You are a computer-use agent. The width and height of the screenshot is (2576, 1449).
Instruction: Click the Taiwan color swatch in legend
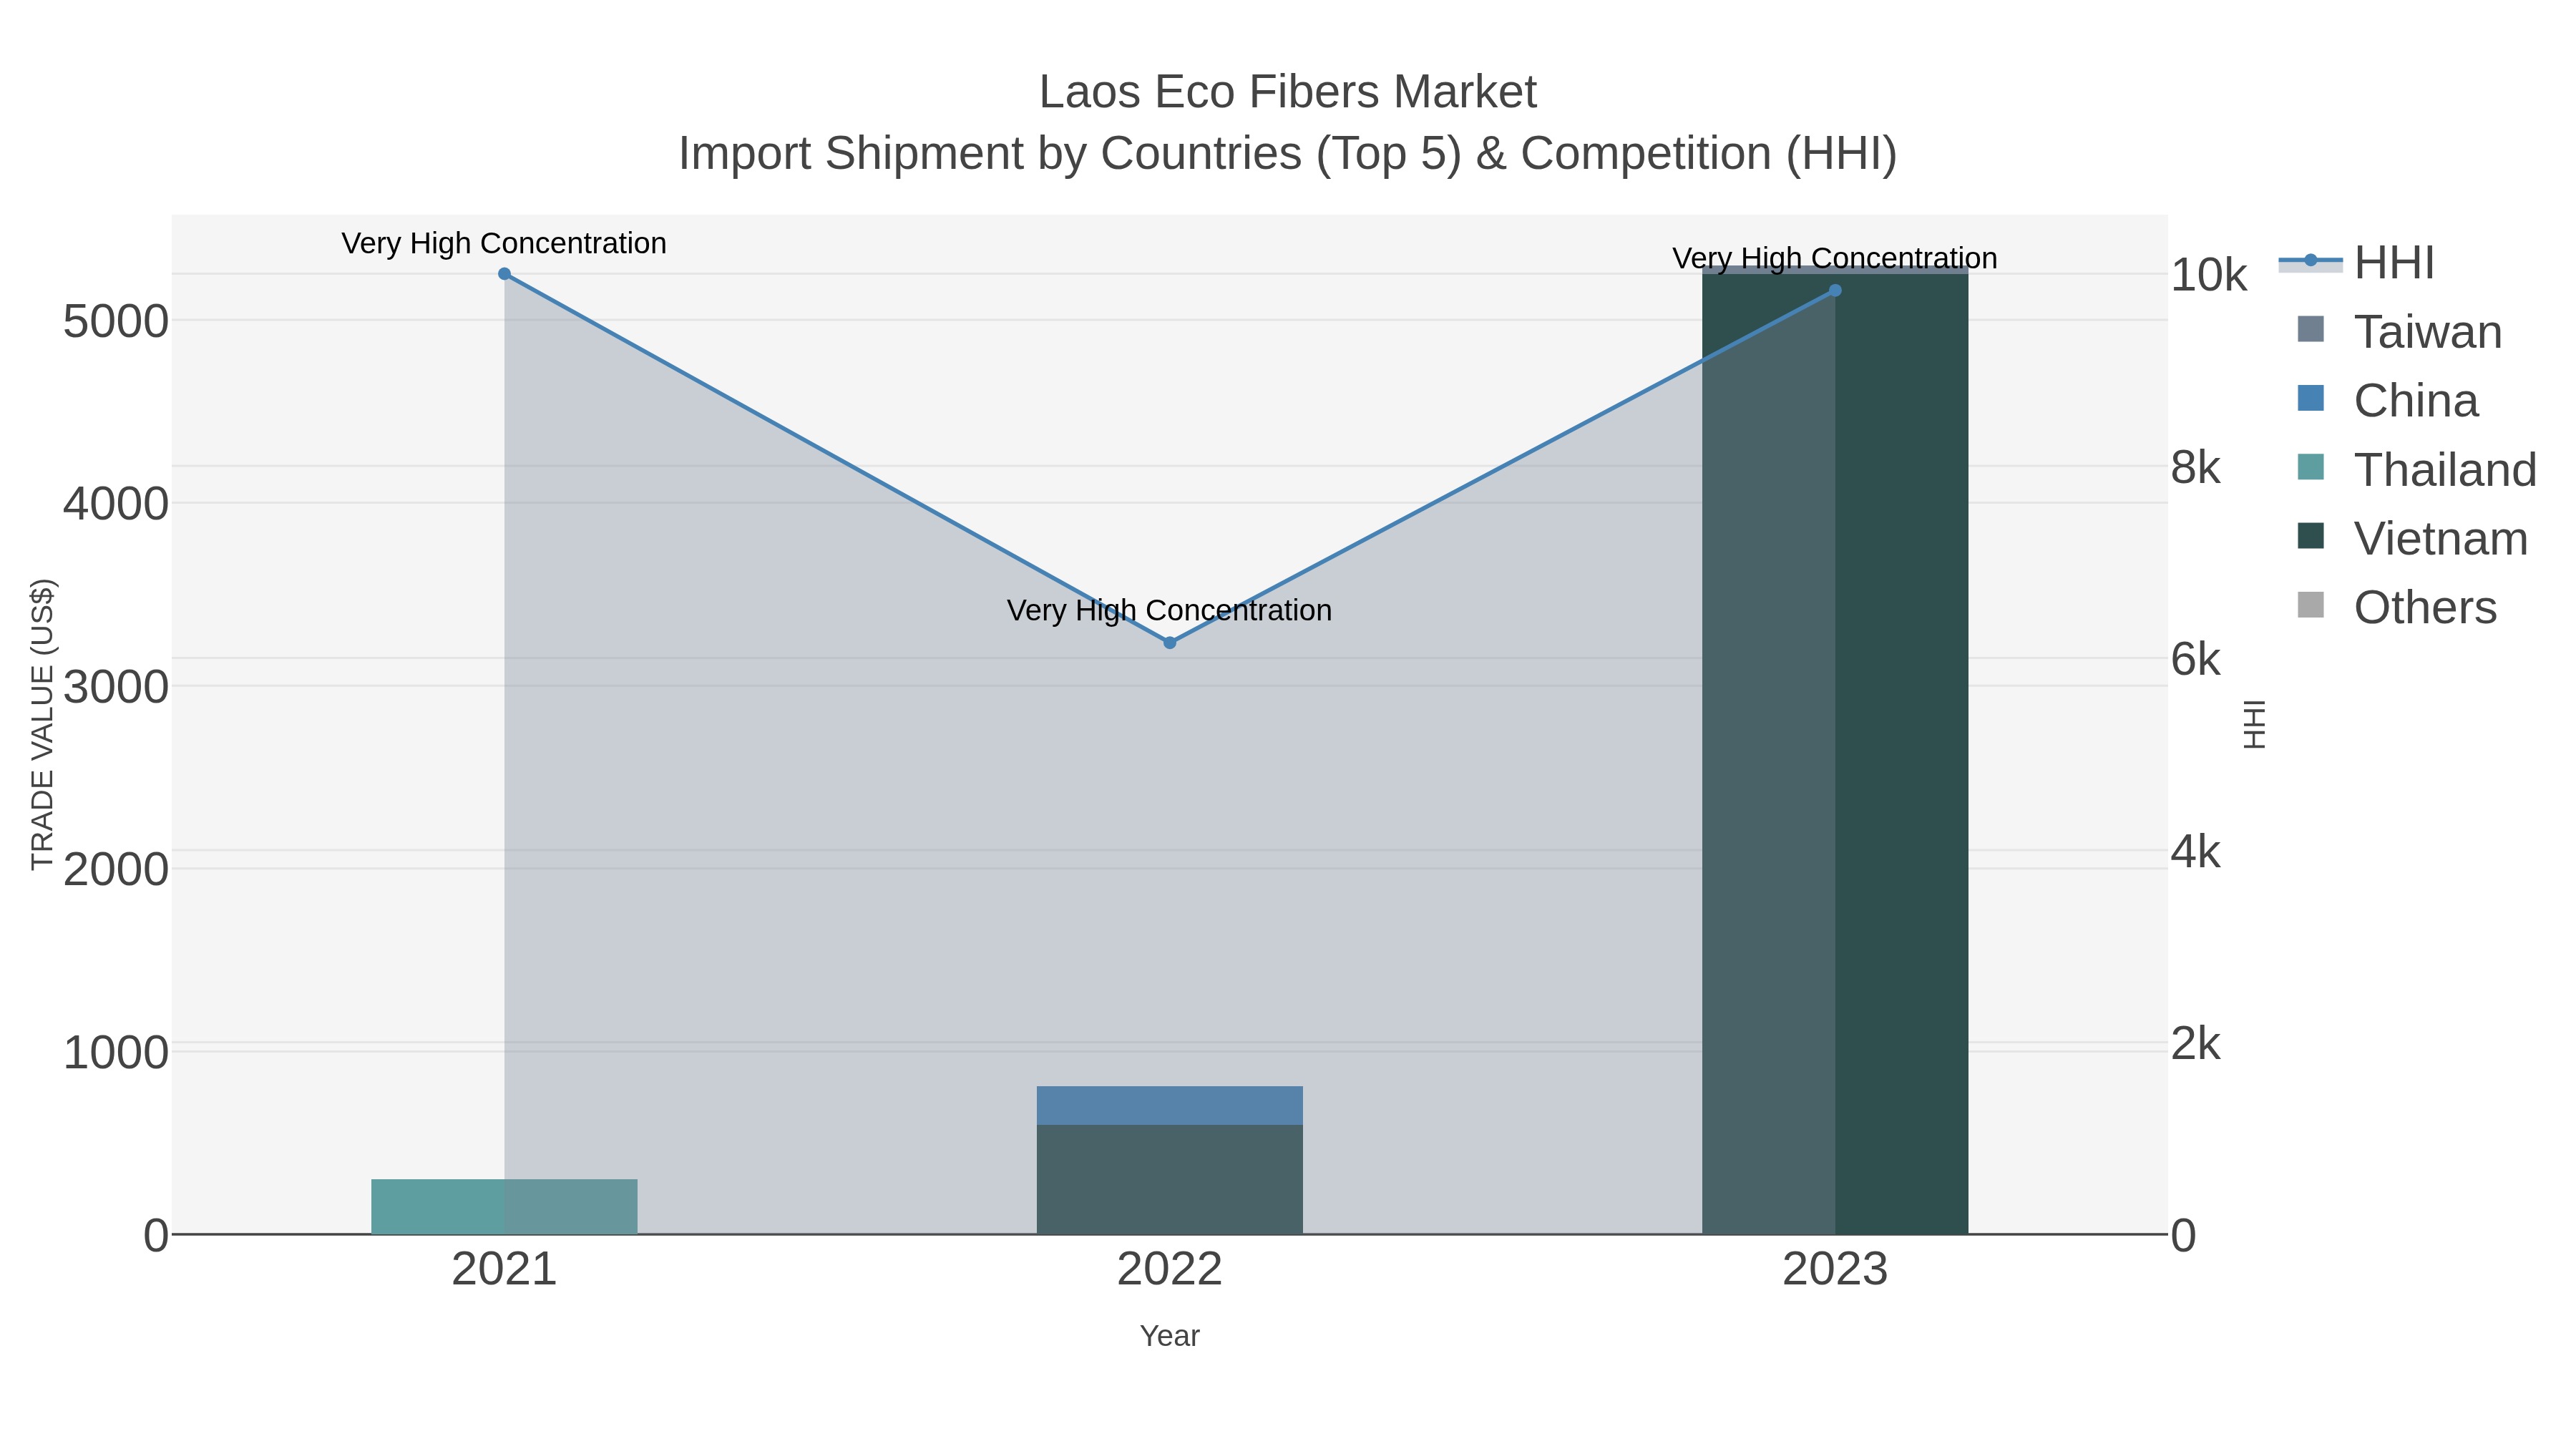2311,329
